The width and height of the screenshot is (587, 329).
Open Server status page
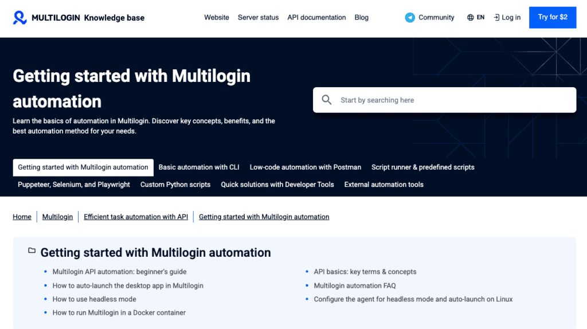pyautogui.click(x=258, y=18)
